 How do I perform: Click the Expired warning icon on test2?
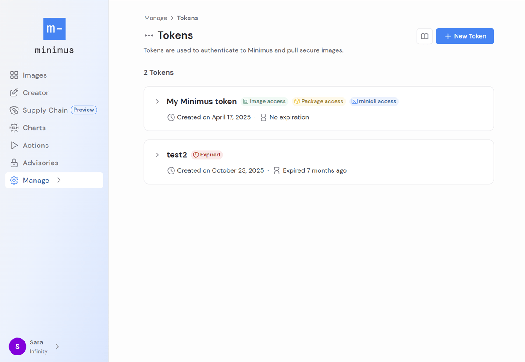(196, 155)
